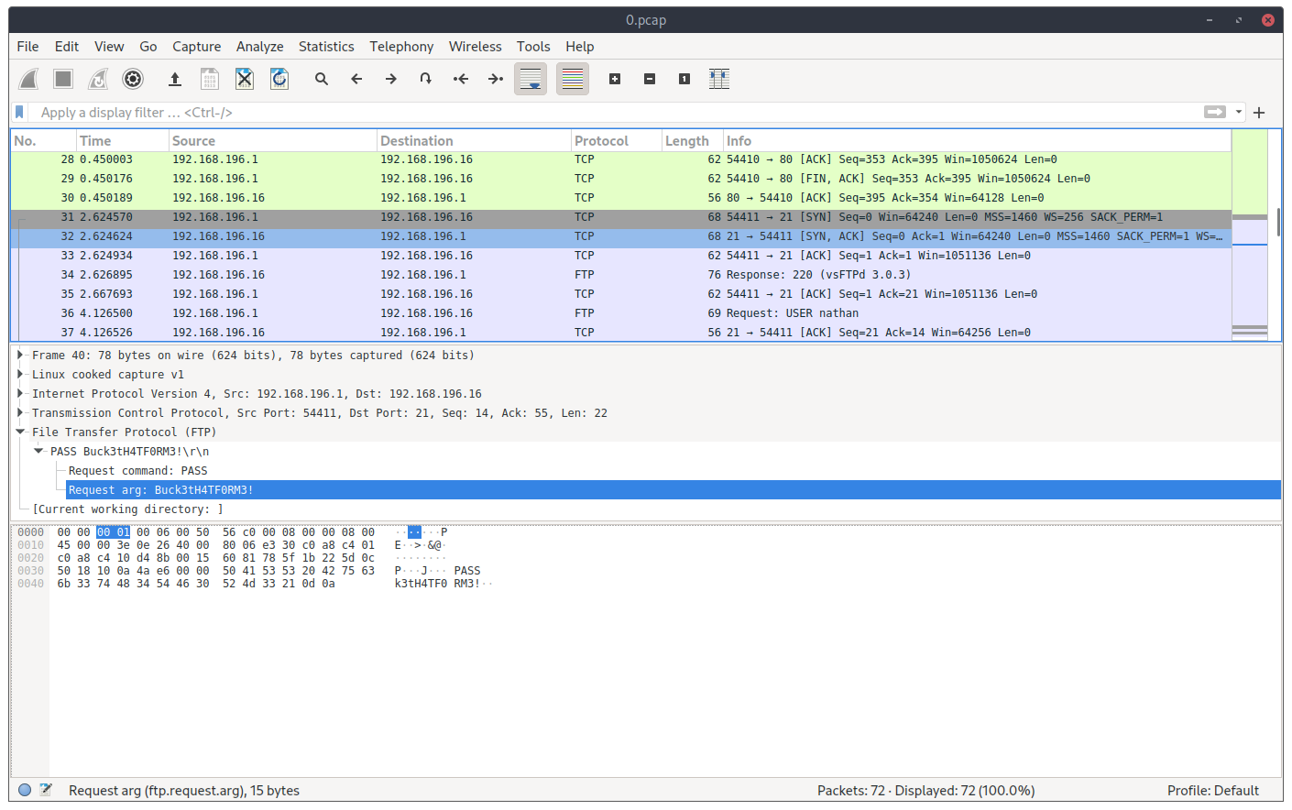Jump to the last packet
This screenshot has width=1292, height=810.
(495, 79)
